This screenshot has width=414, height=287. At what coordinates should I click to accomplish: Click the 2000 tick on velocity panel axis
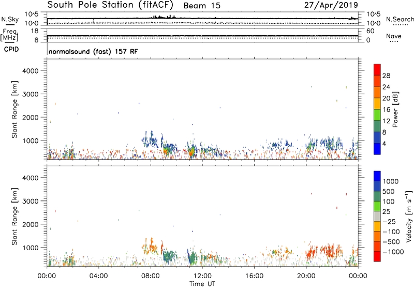click(x=31, y=224)
